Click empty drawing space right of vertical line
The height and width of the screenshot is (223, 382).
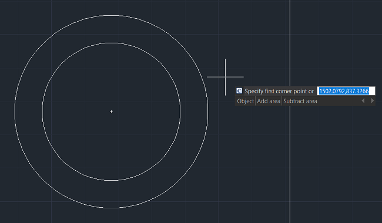point(336,158)
